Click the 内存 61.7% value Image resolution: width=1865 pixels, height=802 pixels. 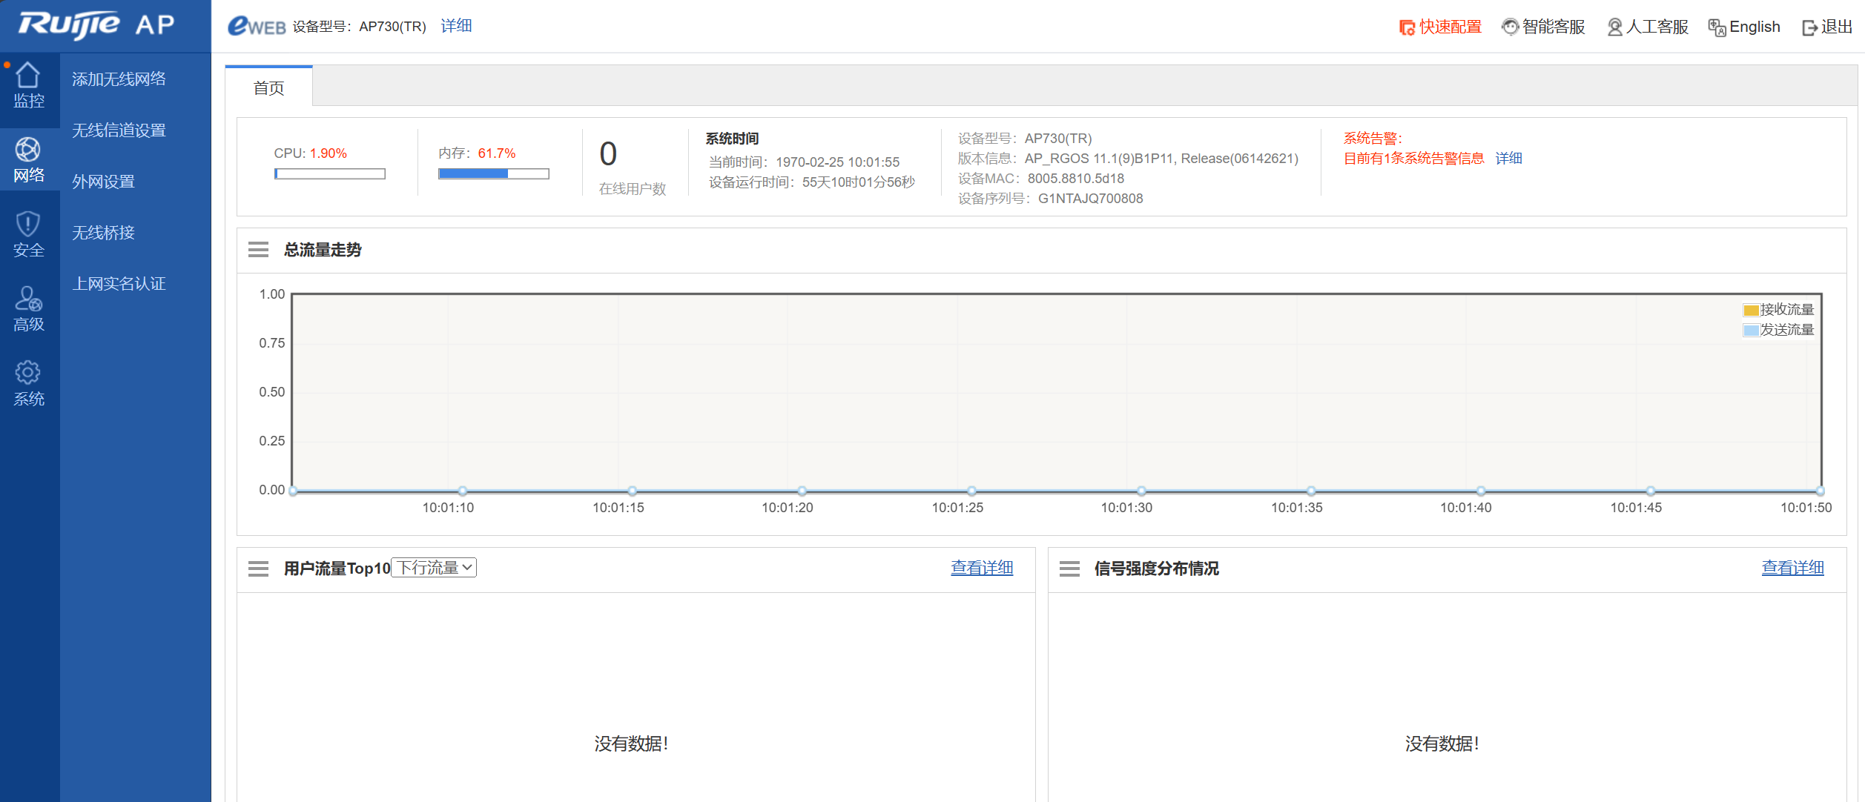pos(496,153)
